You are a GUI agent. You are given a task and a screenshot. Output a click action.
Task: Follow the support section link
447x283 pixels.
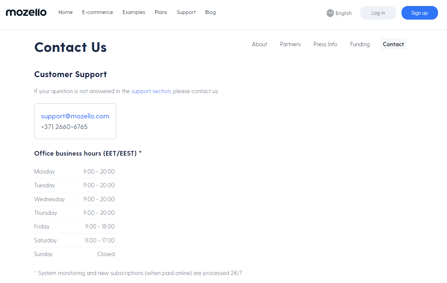click(151, 91)
